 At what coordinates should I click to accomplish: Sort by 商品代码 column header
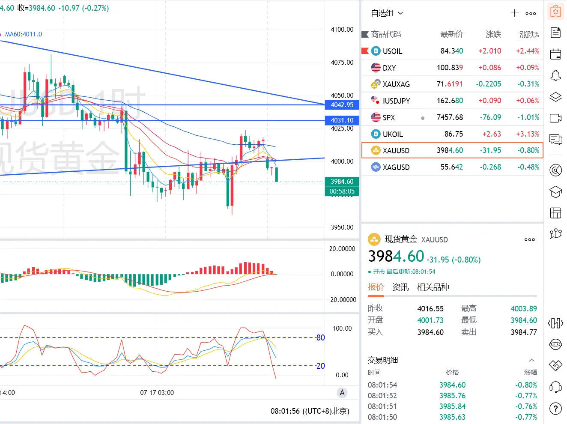(x=386, y=34)
